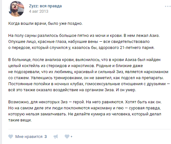Image resolution: width=171 pixels, height=144 pixels.
Task: Click the 'Мне нравится' label
Action: (29, 137)
